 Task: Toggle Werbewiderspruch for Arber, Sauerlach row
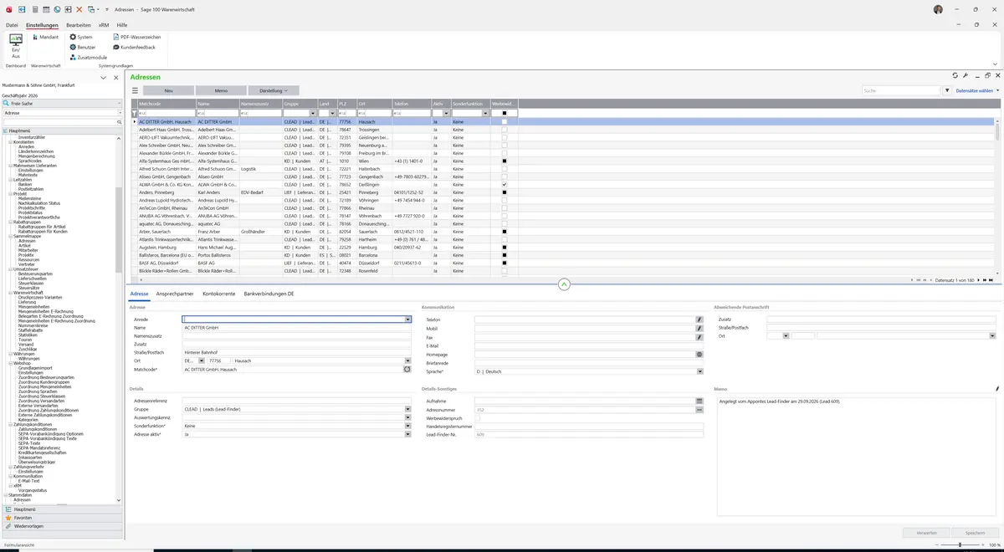(x=505, y=232)
